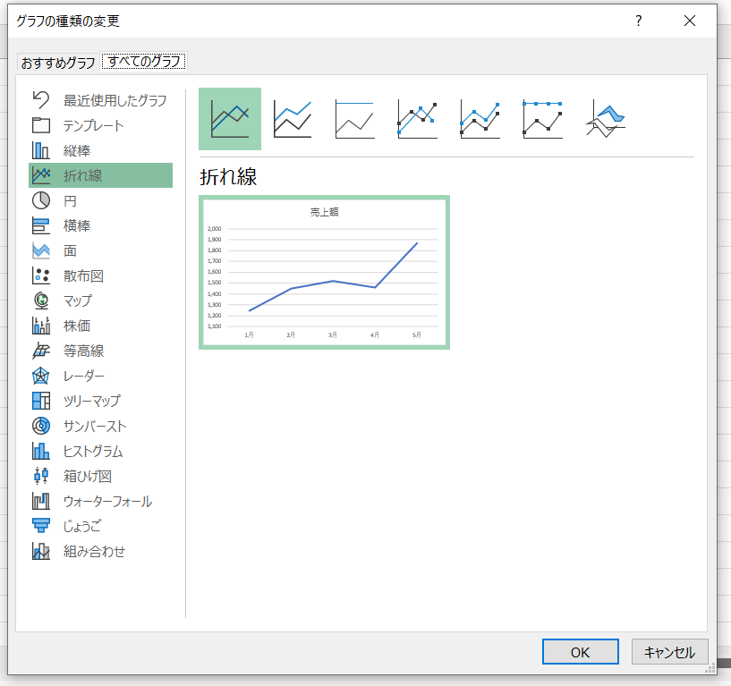The width and height of the screenshot is (731, 686).
Task: Click the 等高線 label
Action: pyautogui.click(x=83, y=351)
